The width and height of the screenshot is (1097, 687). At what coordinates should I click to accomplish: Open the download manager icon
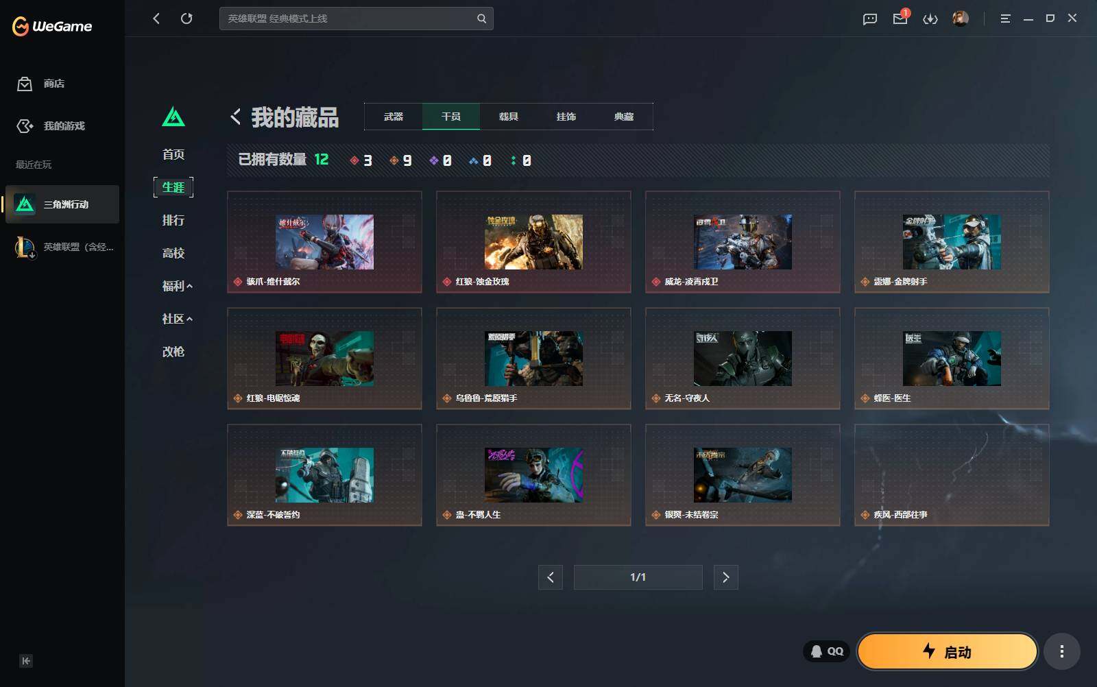(x=930, y=19)
